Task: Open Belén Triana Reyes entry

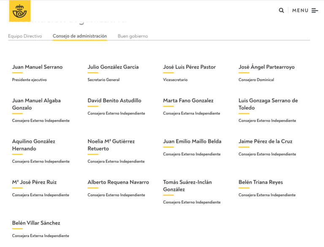Action: click(261, 182)
